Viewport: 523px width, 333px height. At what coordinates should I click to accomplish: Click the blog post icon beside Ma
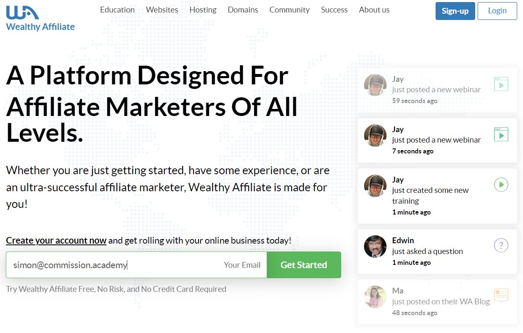[501, 295]
